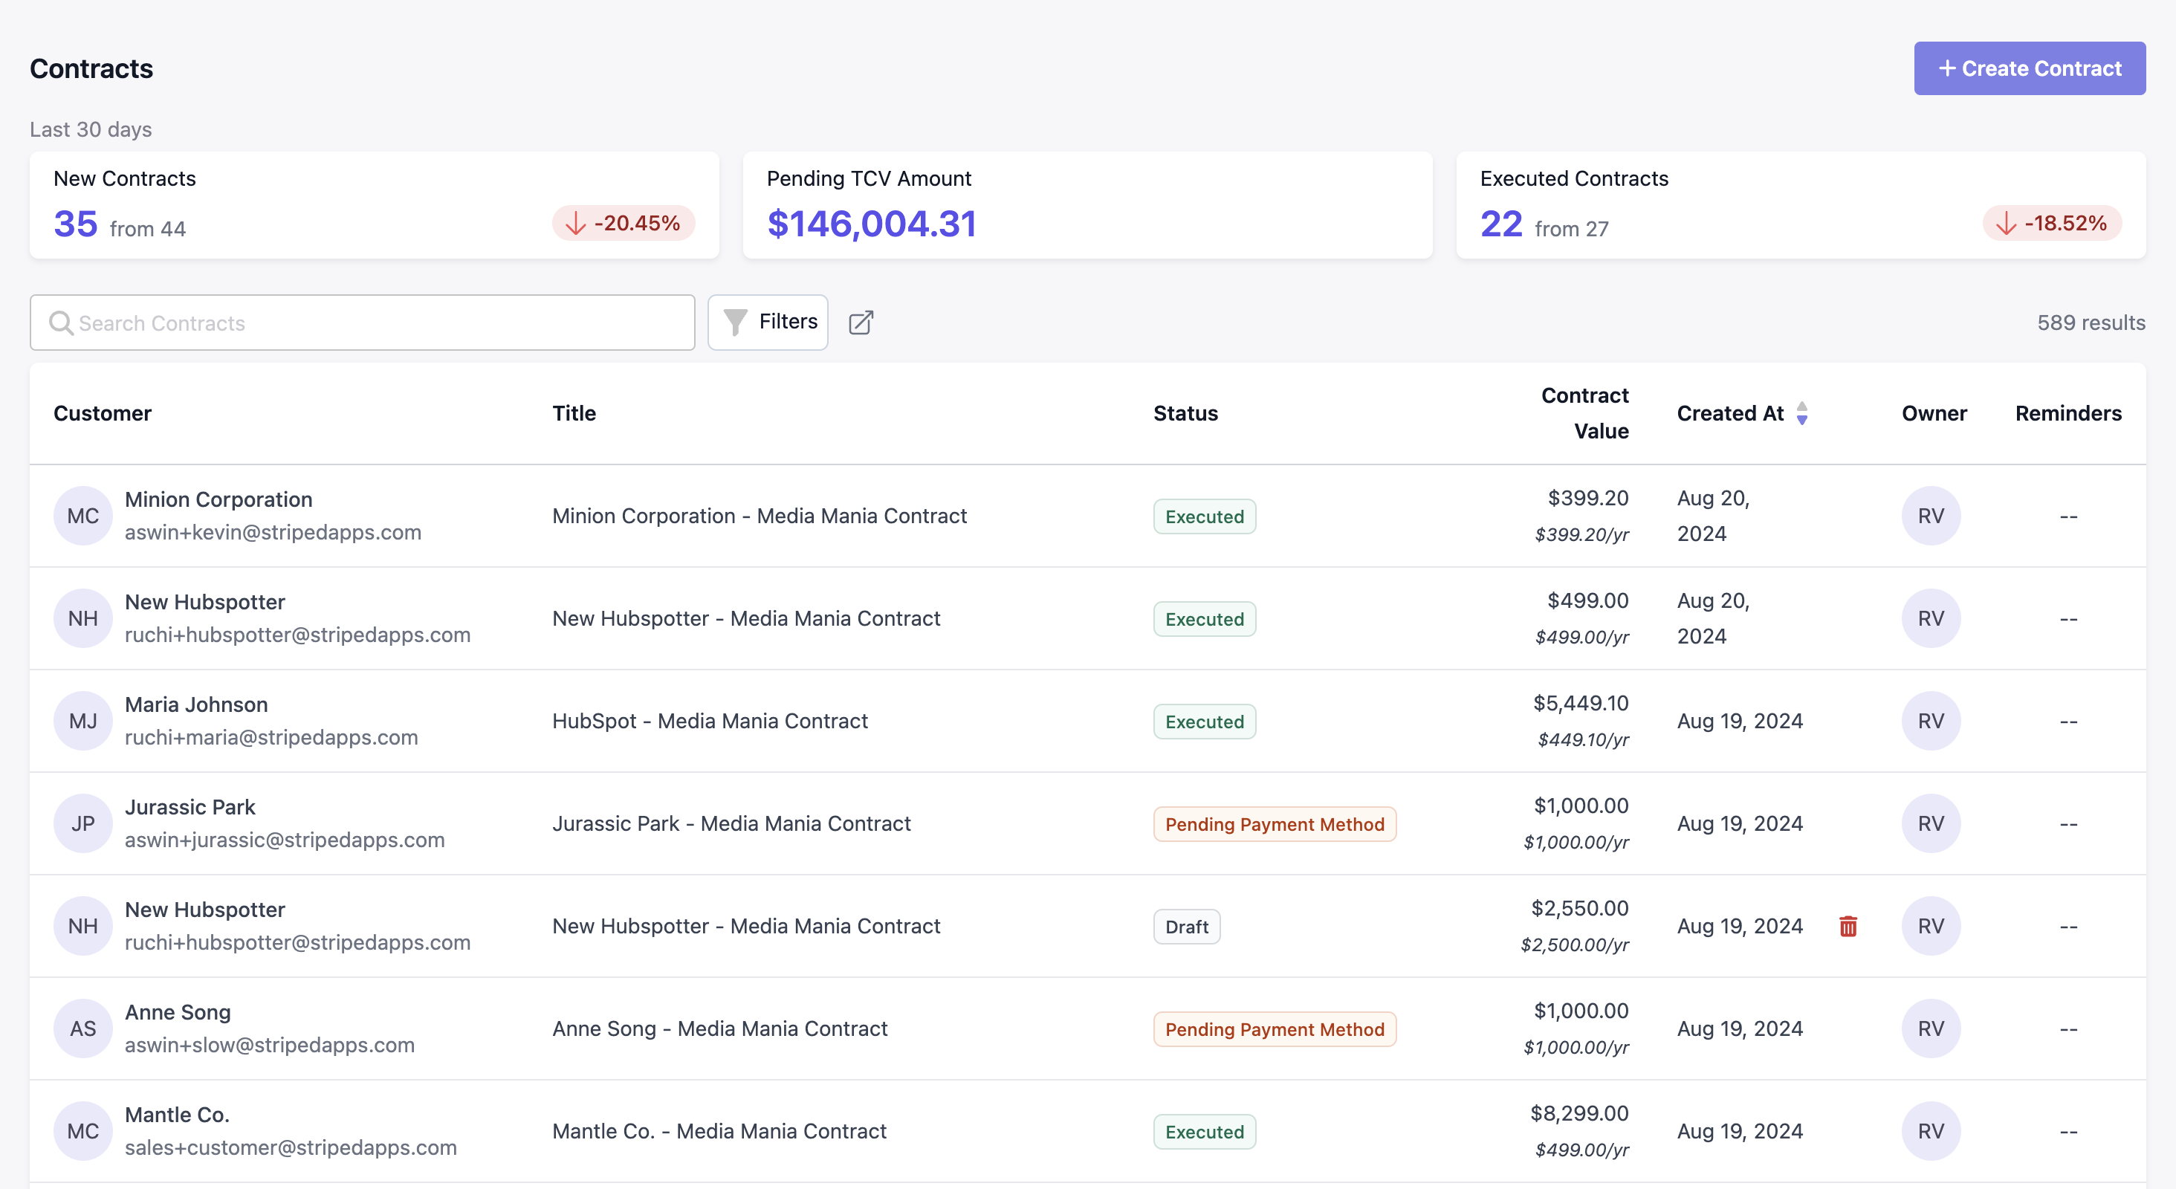Open Minion Corporation - Media Mania Contract
Image resolution: width=2176 pixels, height=1189 pixels.
[x=759, y=516]
